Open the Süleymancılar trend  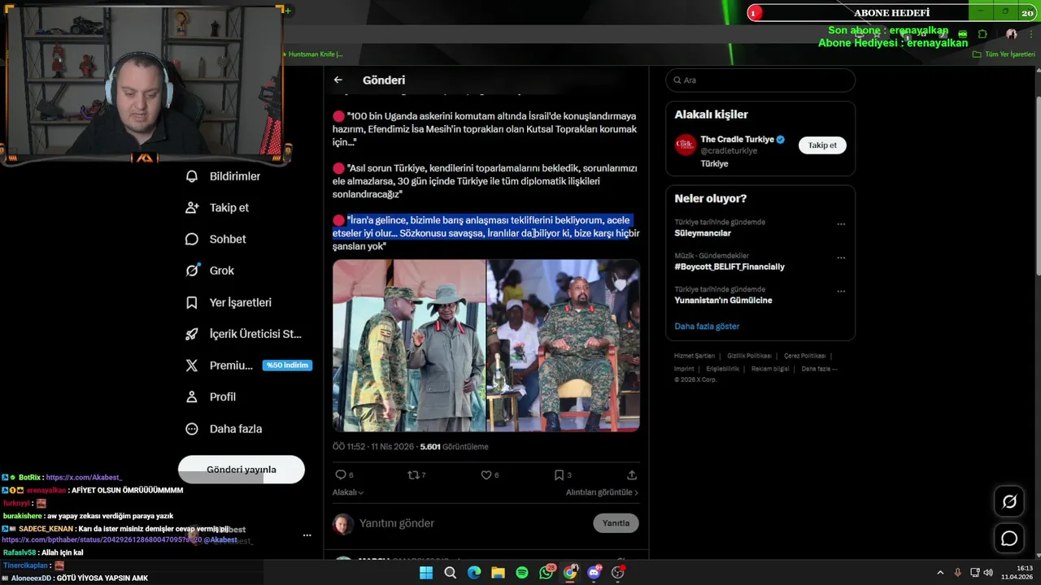pos(703,233)
